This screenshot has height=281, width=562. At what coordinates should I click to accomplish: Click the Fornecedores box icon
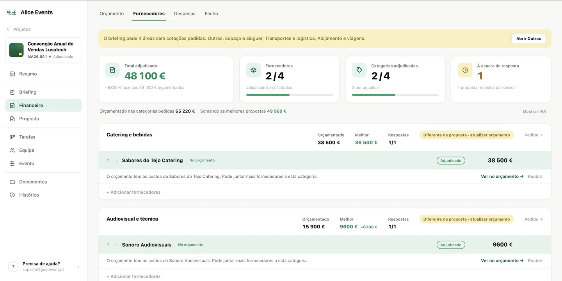coord(253,70)
